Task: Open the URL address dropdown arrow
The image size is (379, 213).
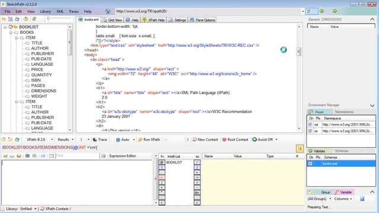Action: pos(303,11)
